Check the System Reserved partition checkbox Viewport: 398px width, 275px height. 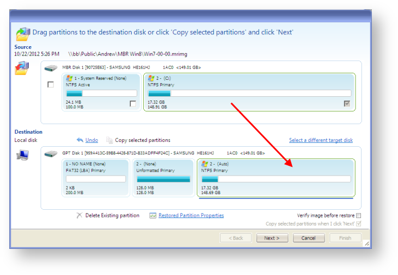[133, 103]
